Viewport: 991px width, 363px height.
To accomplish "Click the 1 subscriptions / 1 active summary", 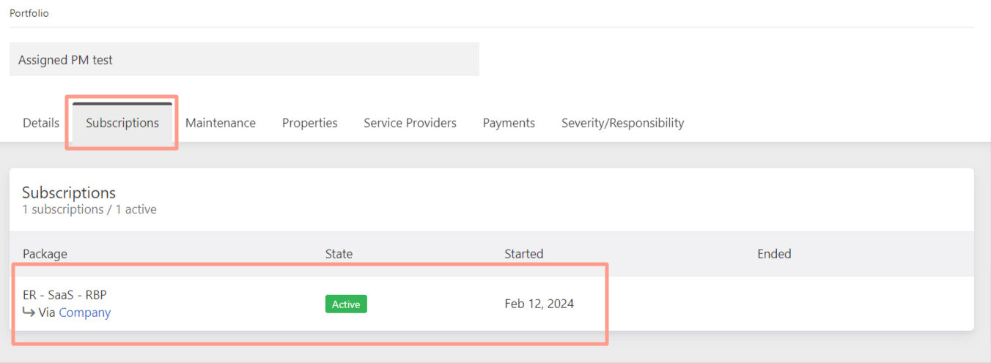I will (x=89, y=209).
